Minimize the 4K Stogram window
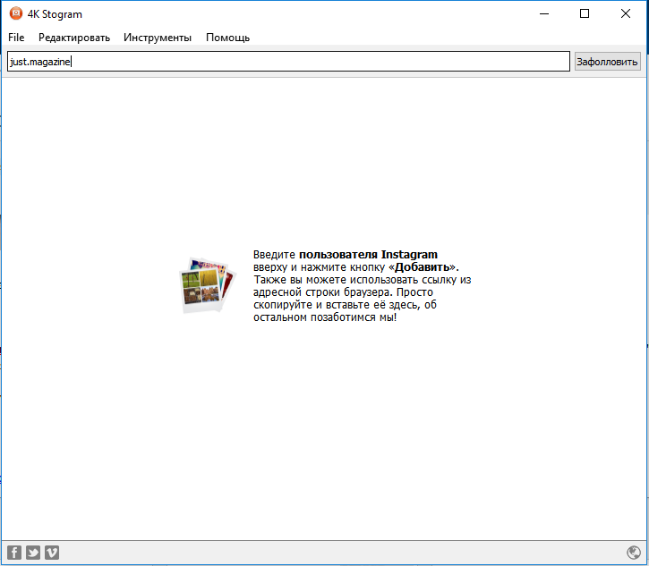649x566 pixels. (544, 13)
